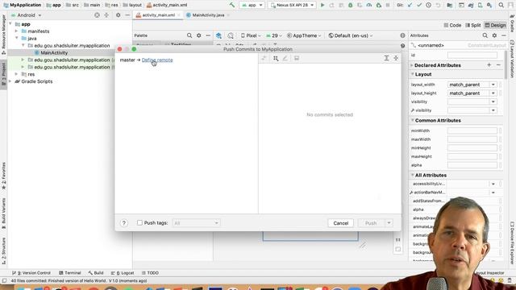
Task: Click the project panel settings gear
Action: click(119, 15)
